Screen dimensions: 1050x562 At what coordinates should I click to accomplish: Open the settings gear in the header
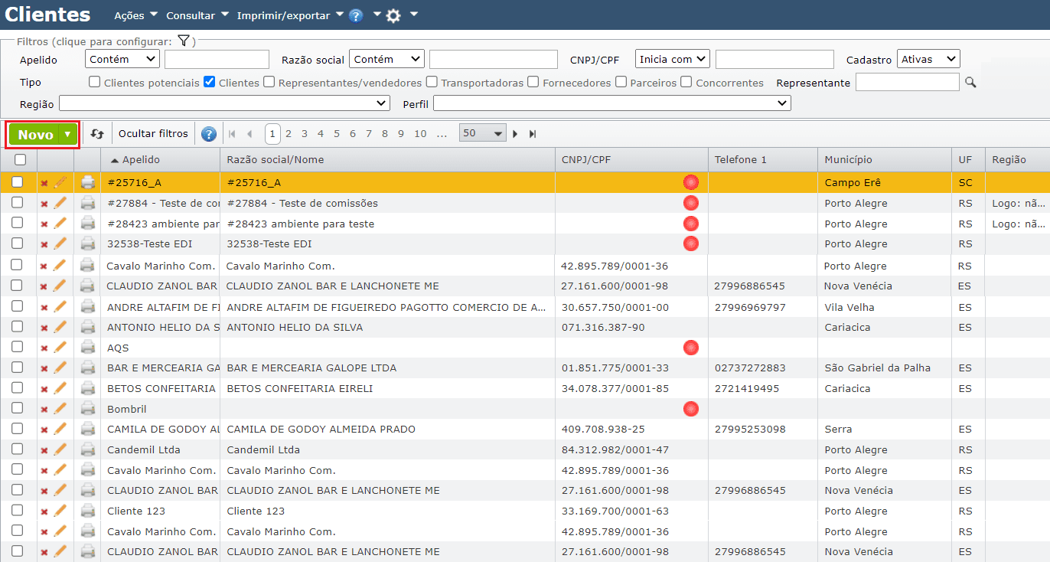(393, 15)
